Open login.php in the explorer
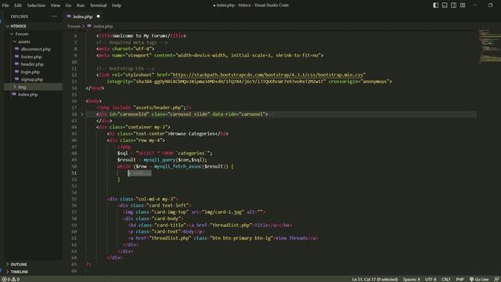The width and height of the screenshot is (501, 282). (x=31, y=72)
